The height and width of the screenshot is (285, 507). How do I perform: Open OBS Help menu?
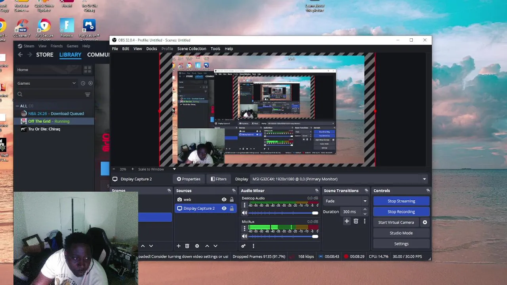[229, 49]
